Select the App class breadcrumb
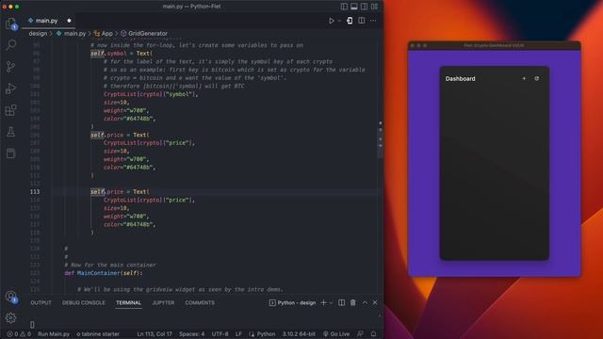 pos(104,34)
